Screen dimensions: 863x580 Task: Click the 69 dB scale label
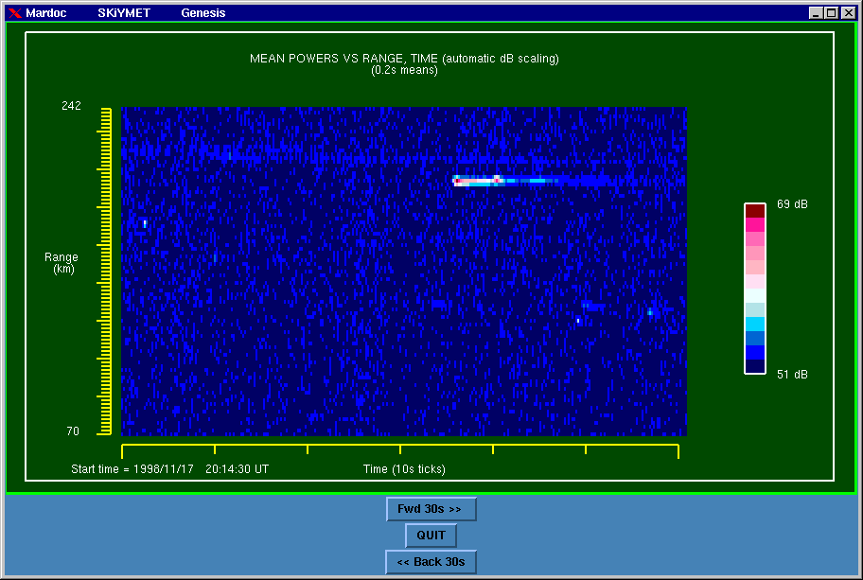pyautogui.click(x=792, y=204)
